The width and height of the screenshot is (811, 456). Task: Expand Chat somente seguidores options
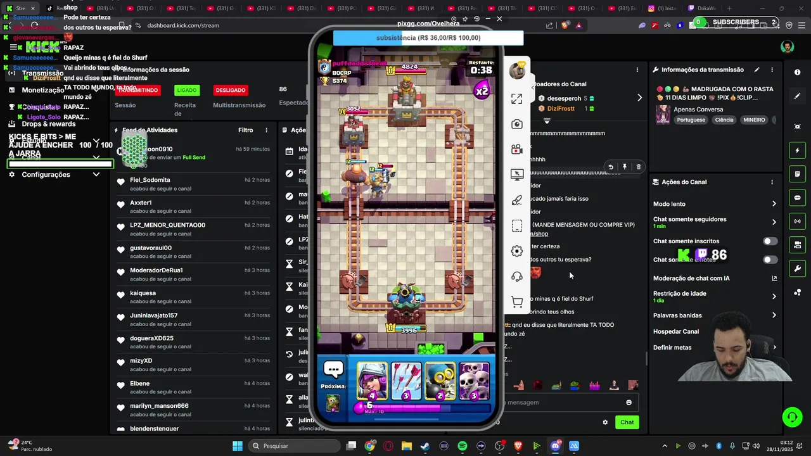click(x=774, y=222)
